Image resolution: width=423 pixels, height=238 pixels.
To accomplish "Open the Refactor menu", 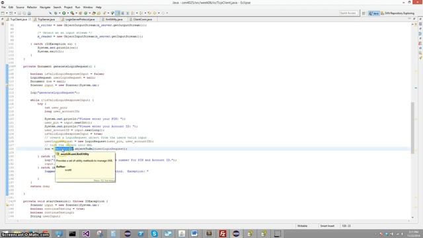I will [x=32, y=7].
